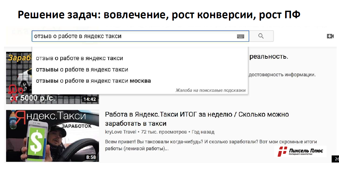The width and height of the screenshot is (339, 169).
Task: Click the slide number 26 box
Action: 336,159
